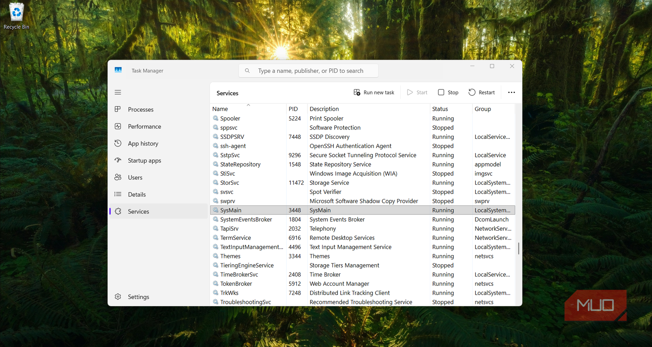
Task: Select the Spooler service row
Action: point(363,118)
